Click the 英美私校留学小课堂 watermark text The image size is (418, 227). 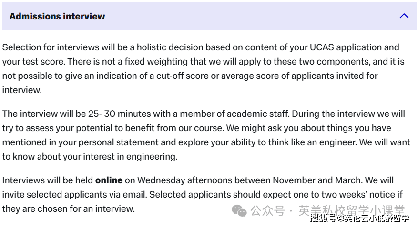click(351, 210)
